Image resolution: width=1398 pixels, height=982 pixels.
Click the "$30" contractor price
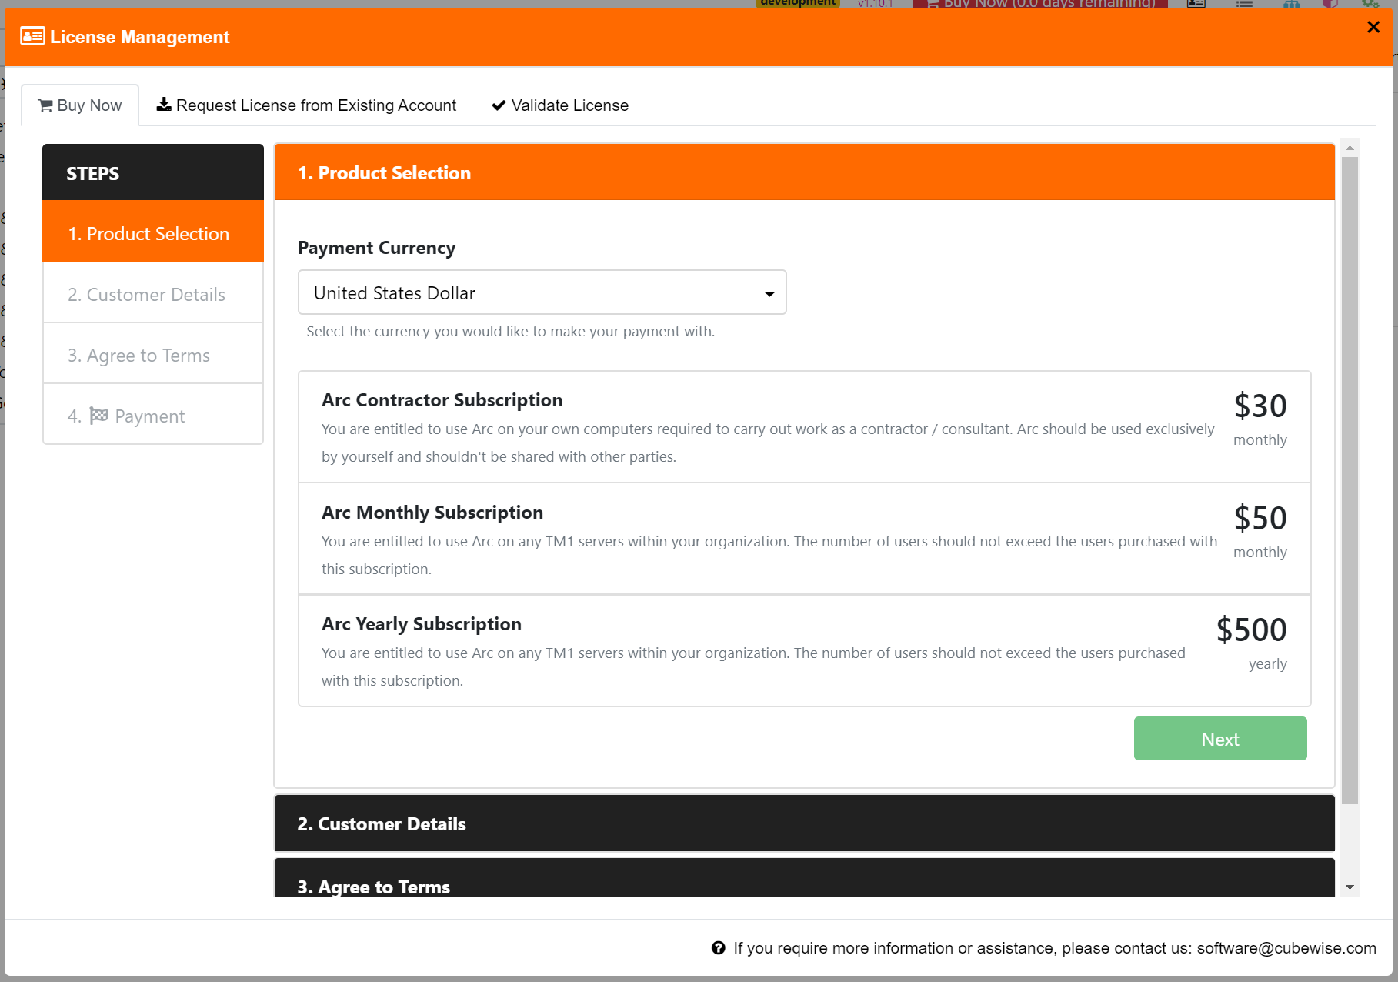tap(1260, 406)
